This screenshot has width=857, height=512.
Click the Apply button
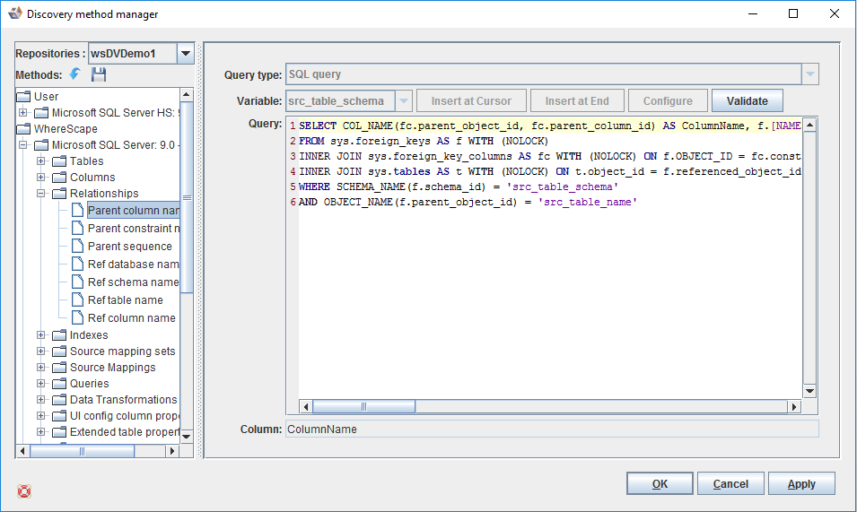coord(801,483)
